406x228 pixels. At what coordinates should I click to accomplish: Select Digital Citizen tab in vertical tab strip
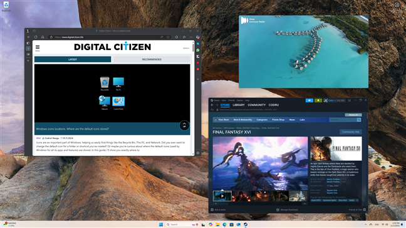point(28,49)
